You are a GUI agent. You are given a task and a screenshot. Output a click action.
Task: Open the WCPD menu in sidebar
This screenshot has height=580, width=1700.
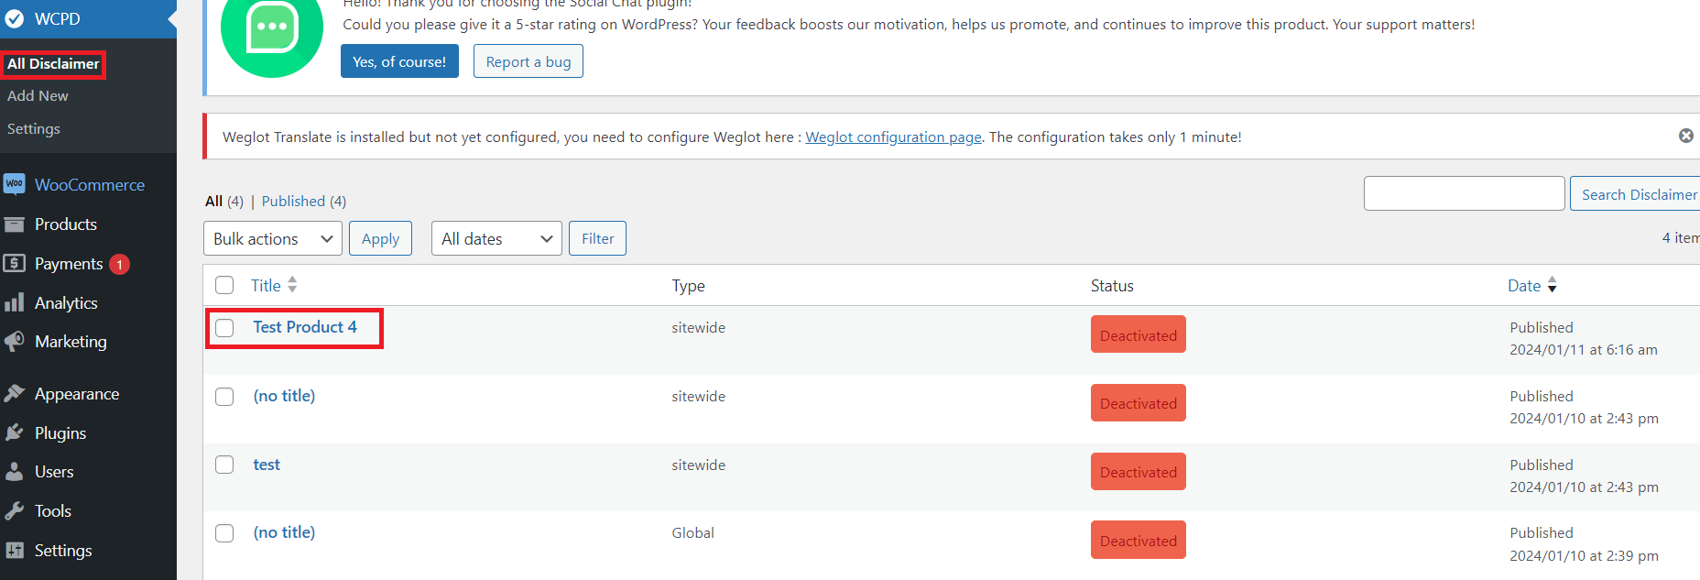point(88,18)
